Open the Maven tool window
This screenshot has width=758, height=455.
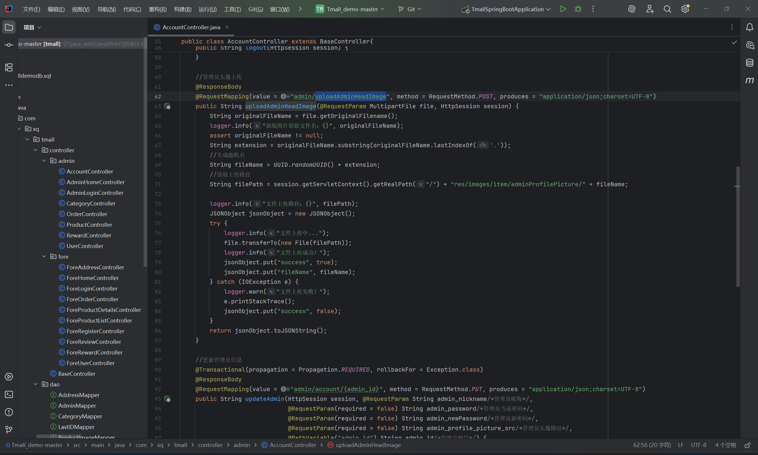(x=749, y=80)
